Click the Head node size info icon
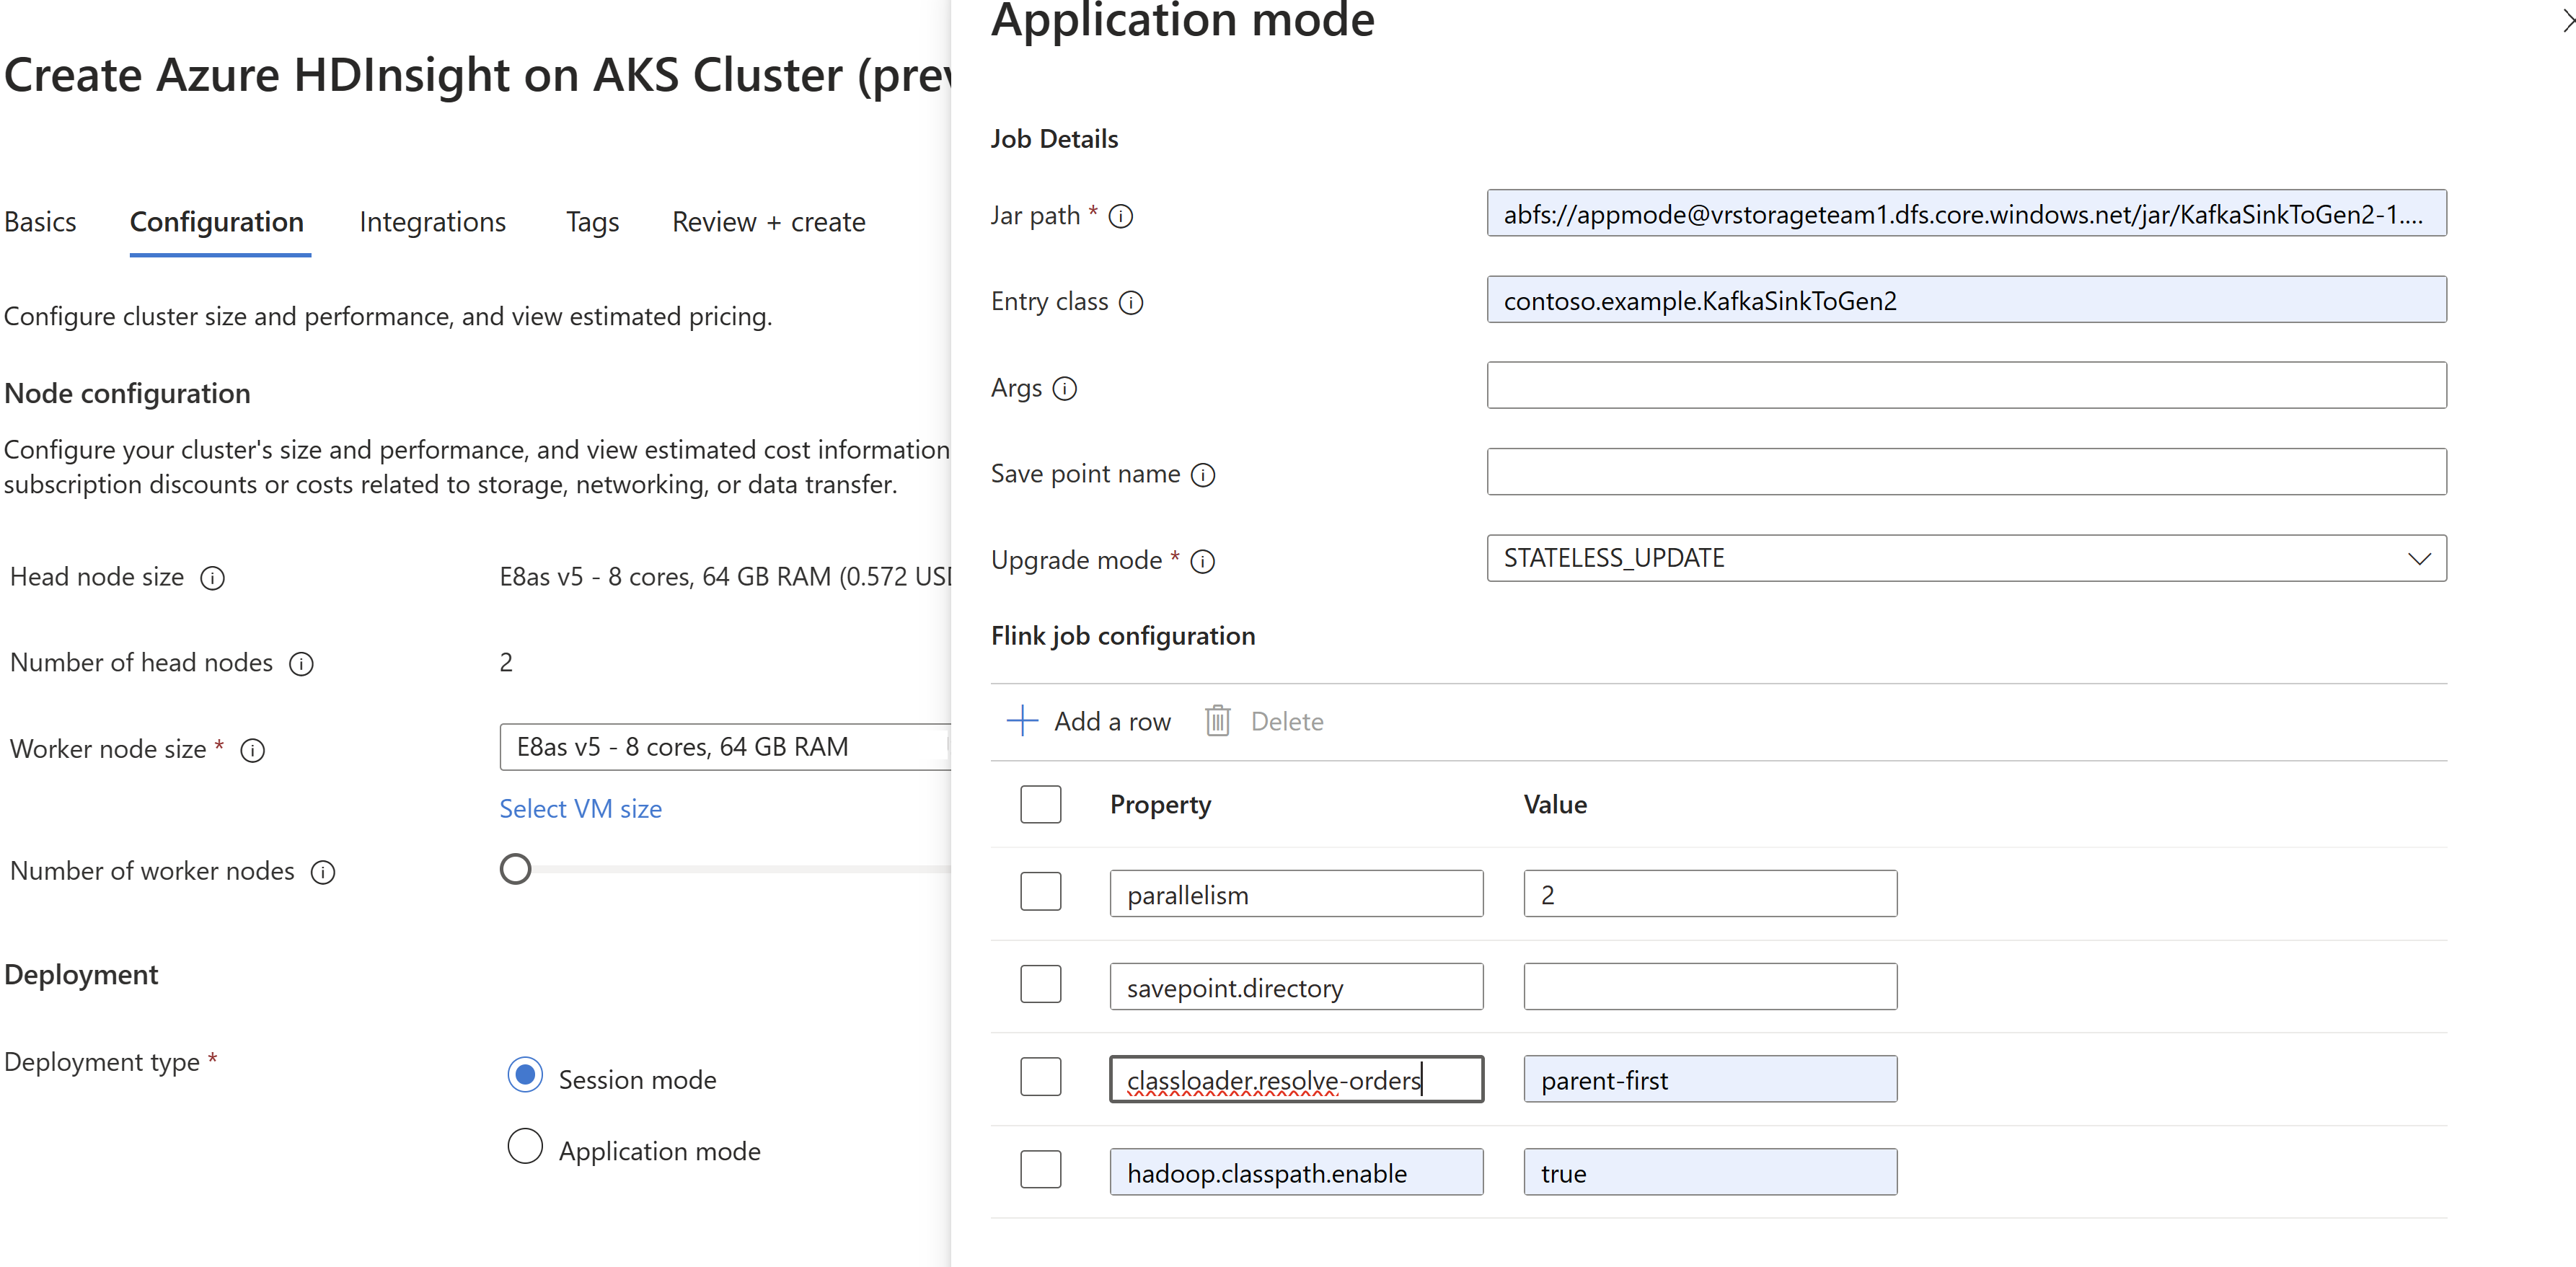 tap(212, 578)
